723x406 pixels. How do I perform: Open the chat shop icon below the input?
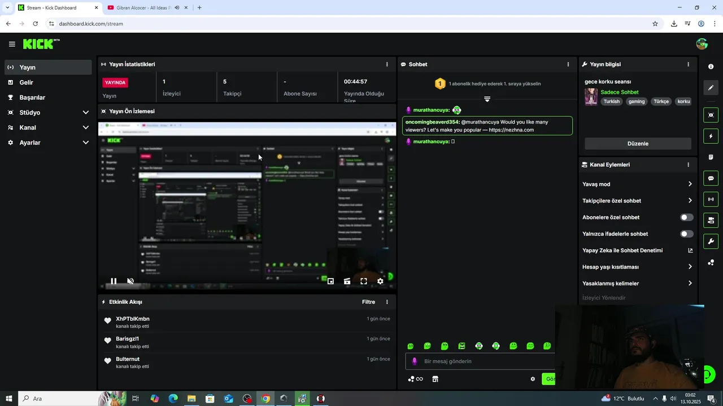435,379
